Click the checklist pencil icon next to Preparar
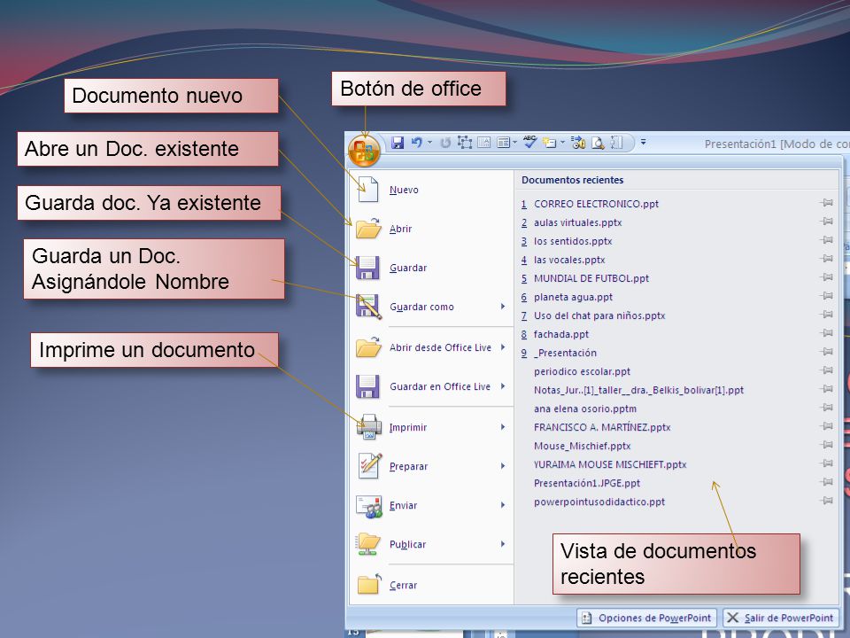This screenshot has width=850, height=638. pos(370,466)
